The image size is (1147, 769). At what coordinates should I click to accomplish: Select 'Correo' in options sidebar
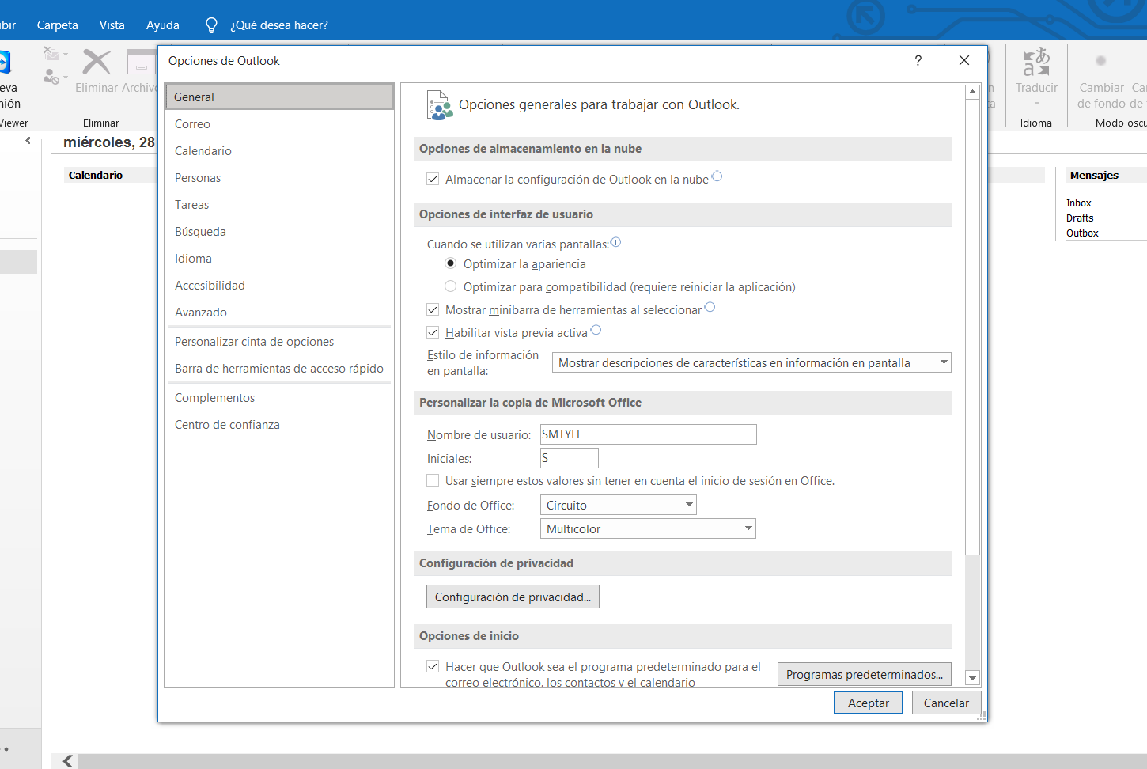pyautogui.click(x=192, y=124)
